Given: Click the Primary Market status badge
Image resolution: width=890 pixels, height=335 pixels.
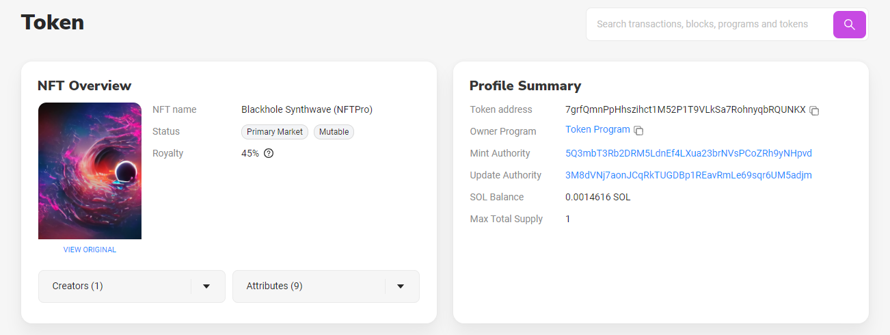Looking at the screenshot, I should (275, 132).
